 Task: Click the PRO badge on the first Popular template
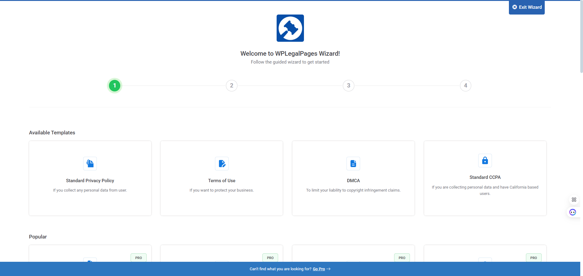tap(138, 258)
